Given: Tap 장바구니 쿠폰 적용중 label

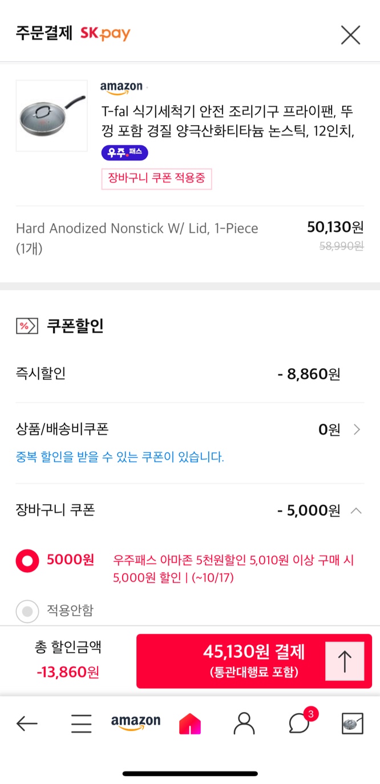Looking at the screenshot, I should coord(156,179).
